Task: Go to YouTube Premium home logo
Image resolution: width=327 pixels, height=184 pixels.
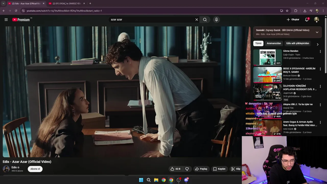Action: pos(21,20)
